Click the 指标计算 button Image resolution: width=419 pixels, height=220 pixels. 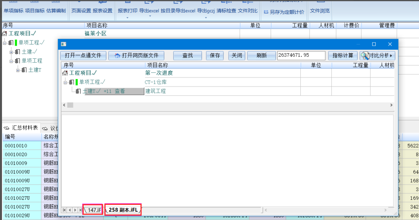click(x=343, y=56)
